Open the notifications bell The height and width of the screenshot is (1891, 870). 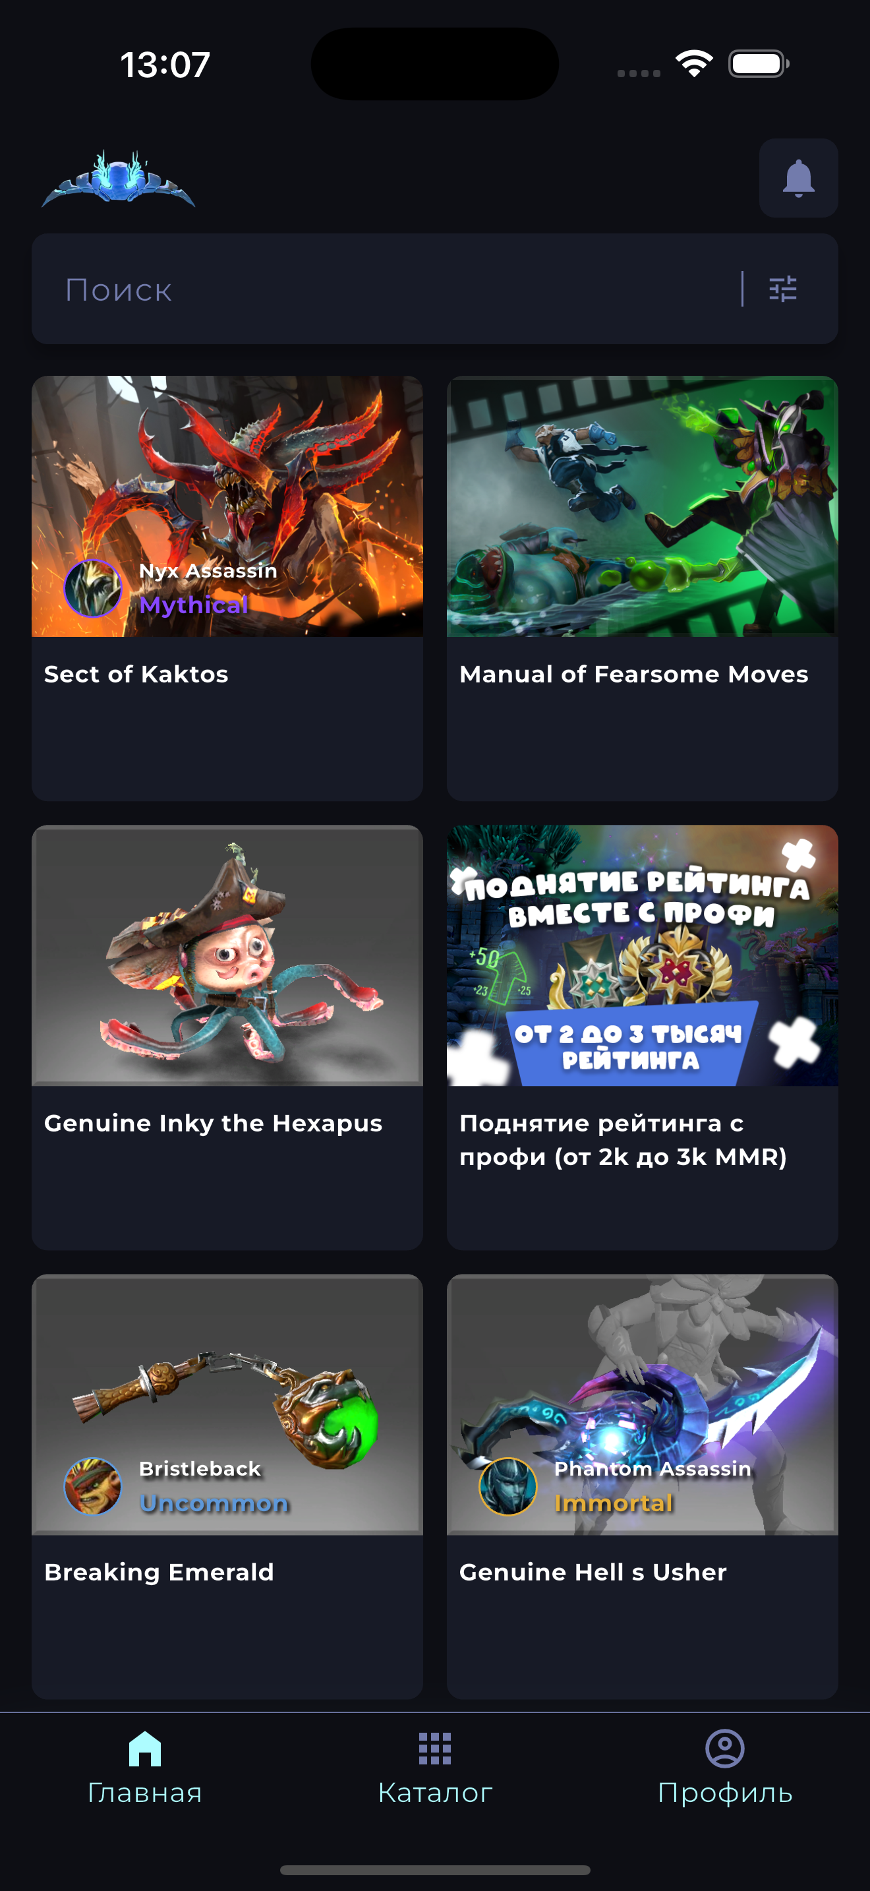pos(798,177)
